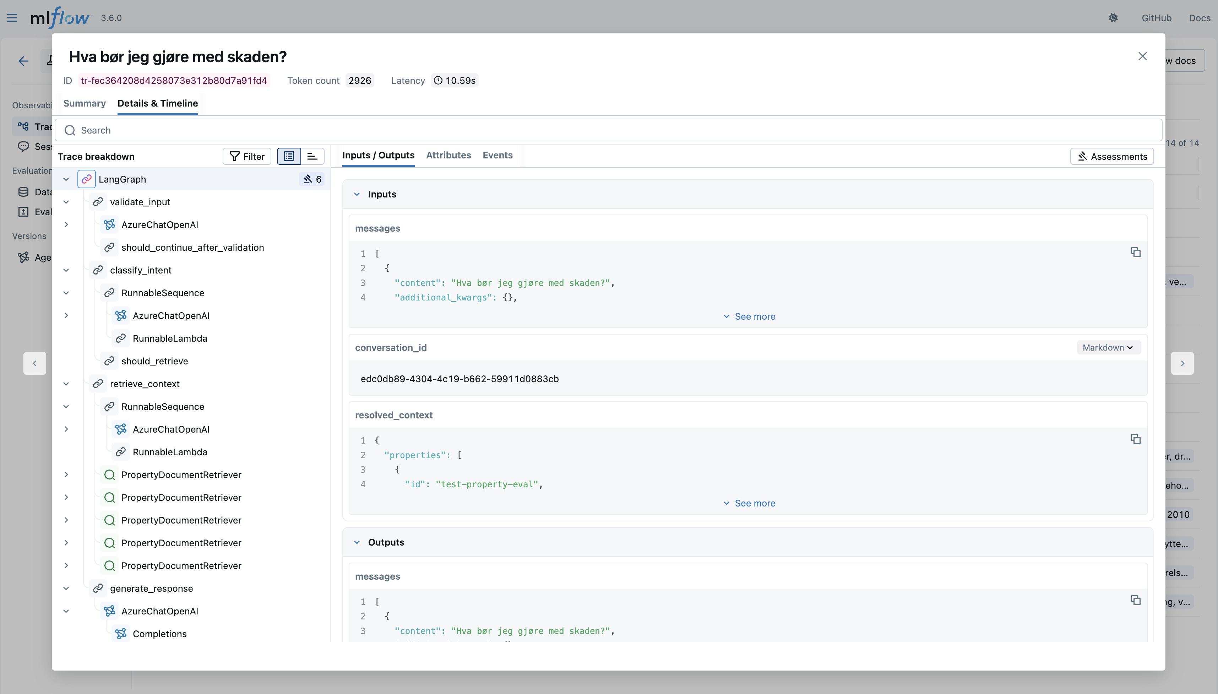Collapse the Inputs section
The width and height of the screenshot is (1218, 694).
[x=357, y=194]
